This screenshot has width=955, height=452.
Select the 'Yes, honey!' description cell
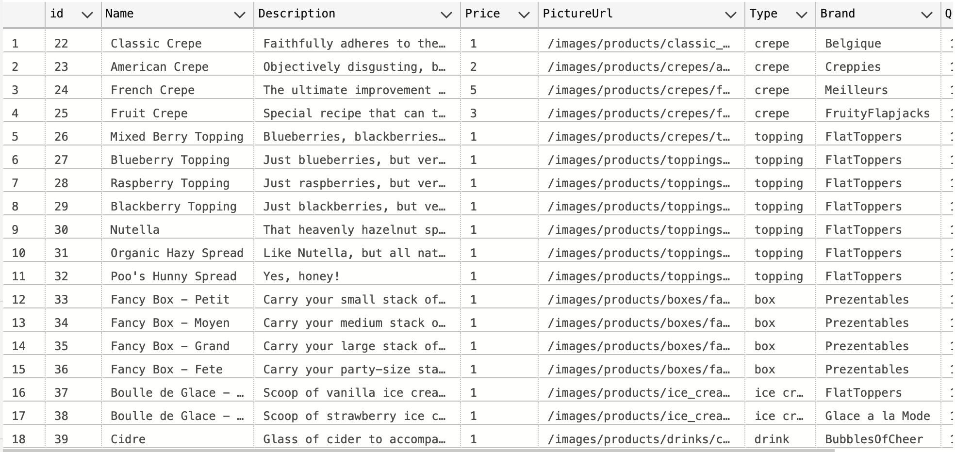pos(357,276)
